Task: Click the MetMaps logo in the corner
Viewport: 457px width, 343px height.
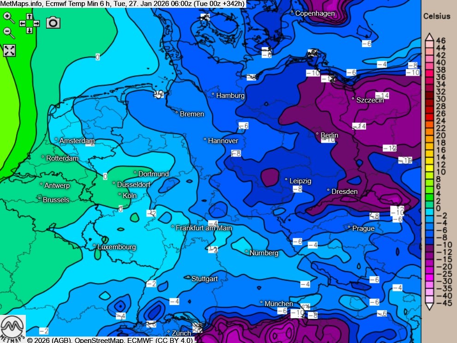Action: point(12,328)
